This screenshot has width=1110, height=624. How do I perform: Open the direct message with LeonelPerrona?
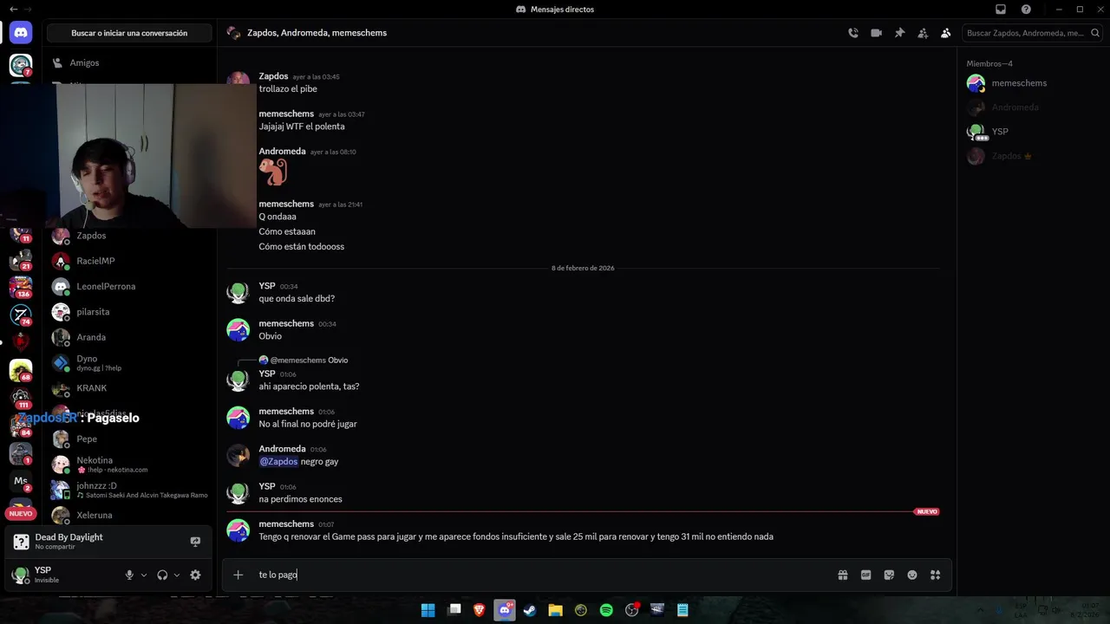pos(130,286)
